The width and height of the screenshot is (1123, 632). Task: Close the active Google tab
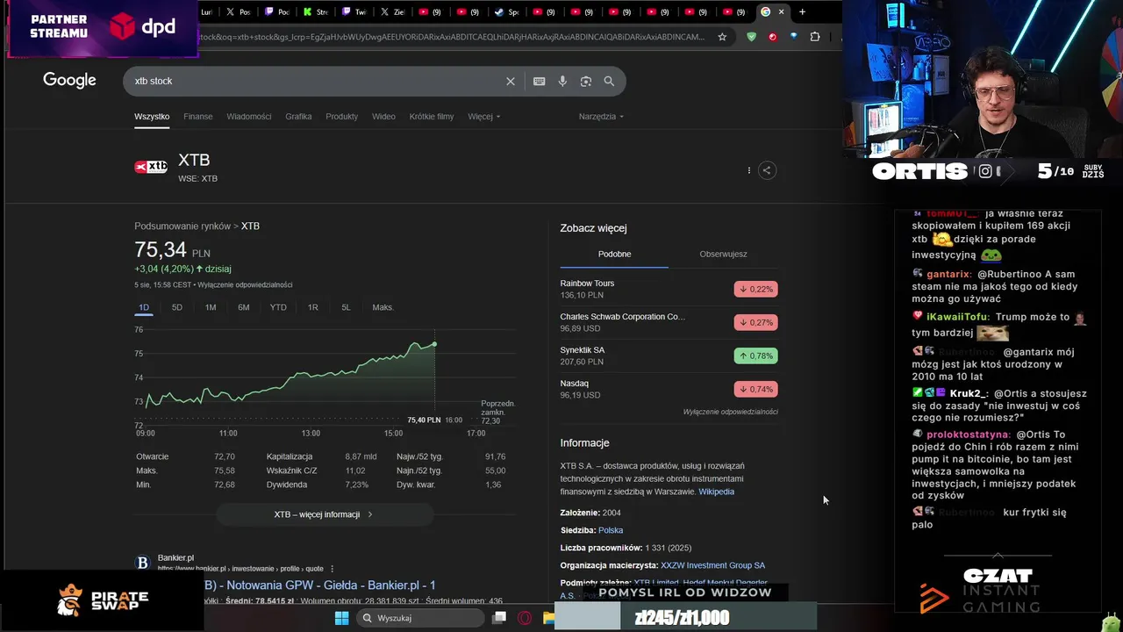(781, 11)
